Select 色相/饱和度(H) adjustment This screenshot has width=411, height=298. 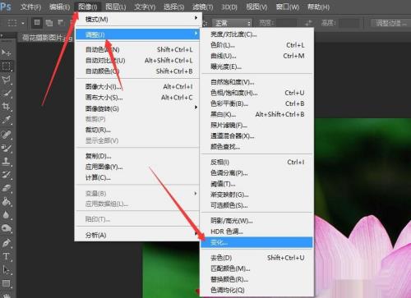coord(256,93)
